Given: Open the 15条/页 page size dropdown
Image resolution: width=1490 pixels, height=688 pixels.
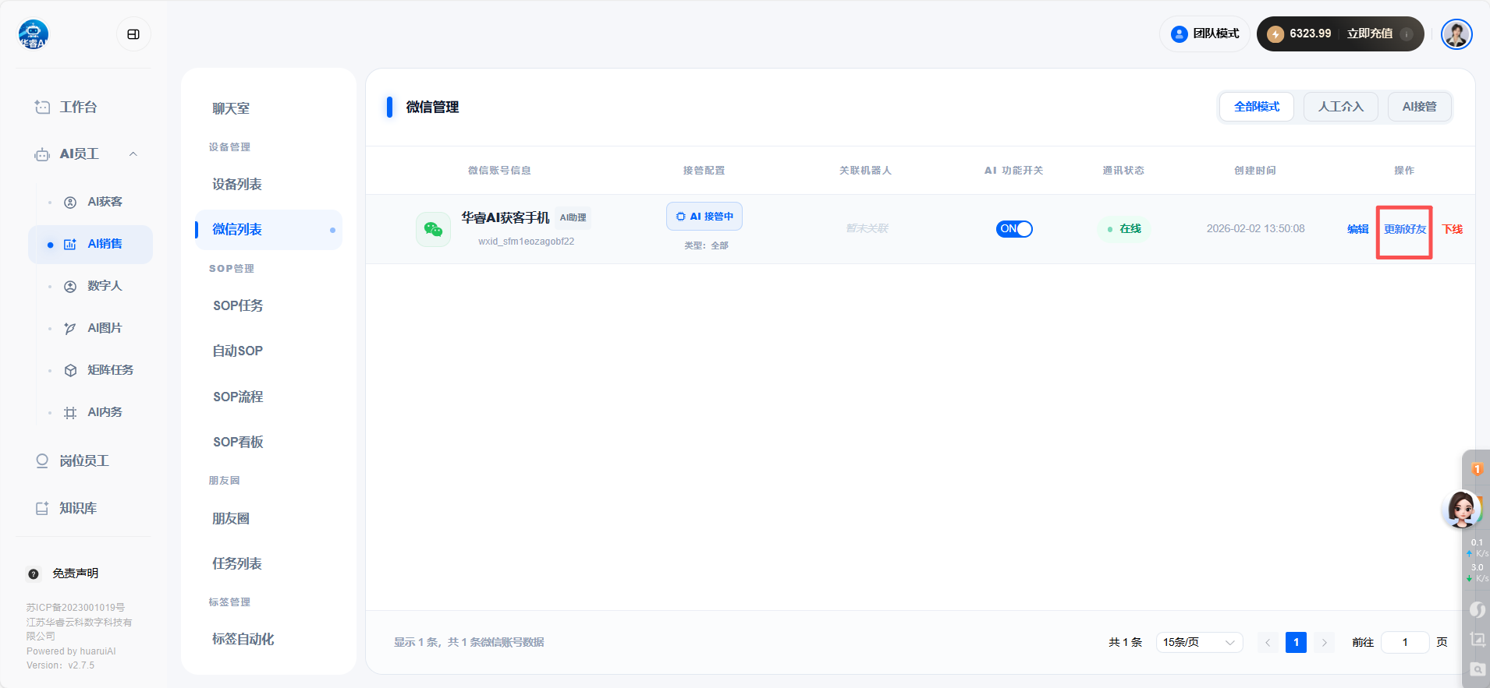Looking at the screenshot, I should point(1198,642).
